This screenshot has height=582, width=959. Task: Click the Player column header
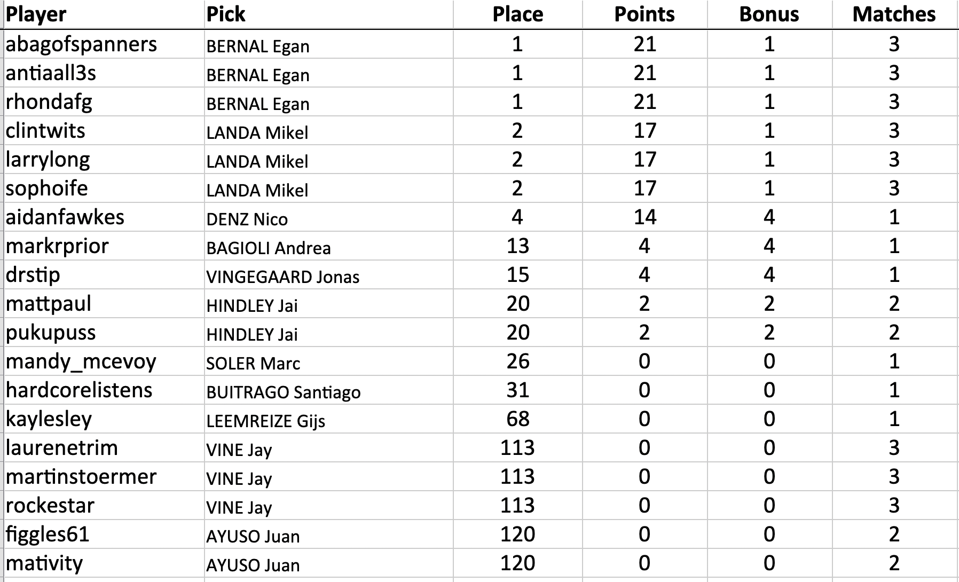[x=36, y=14]
